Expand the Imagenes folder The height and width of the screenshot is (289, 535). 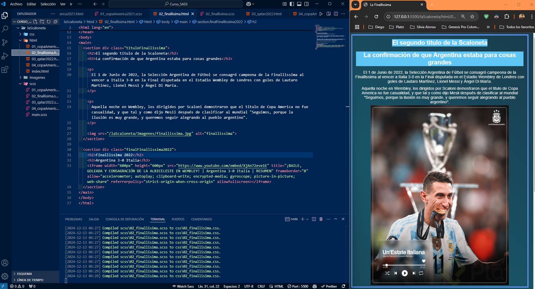pyautogui.click(x=20, y=77)
